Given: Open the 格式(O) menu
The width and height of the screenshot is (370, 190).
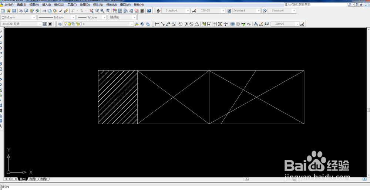Looking at the screenshot, I should (59, 5).
